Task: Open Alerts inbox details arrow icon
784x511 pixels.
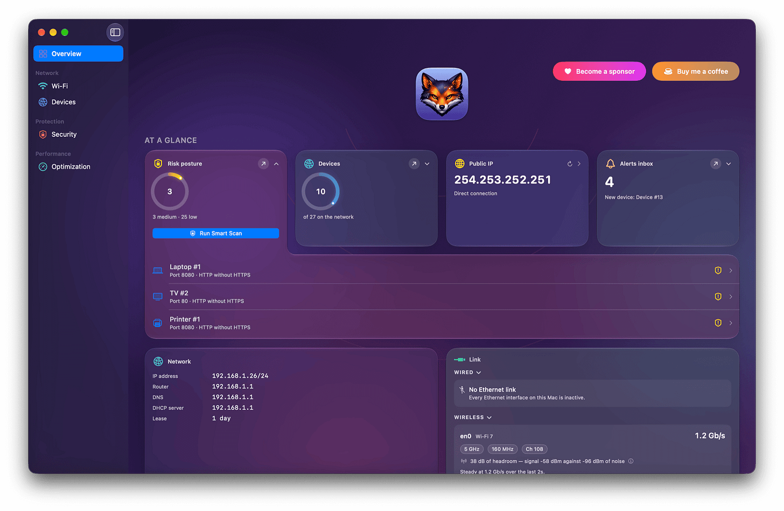Action: (716, 164)
